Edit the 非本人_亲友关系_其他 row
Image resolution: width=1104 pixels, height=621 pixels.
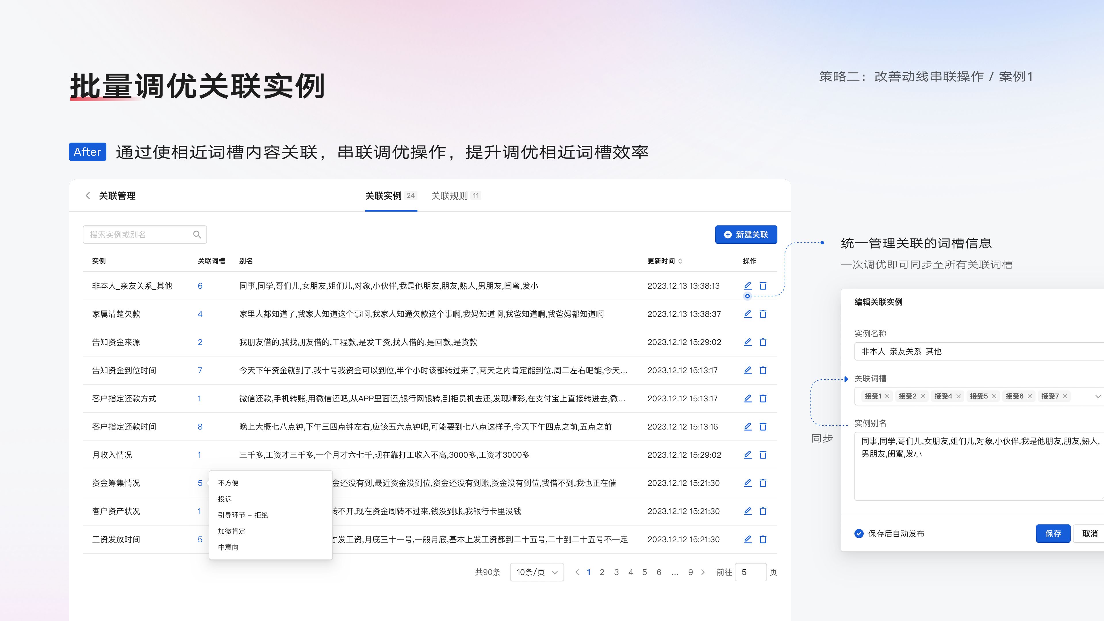pos(748,285)
